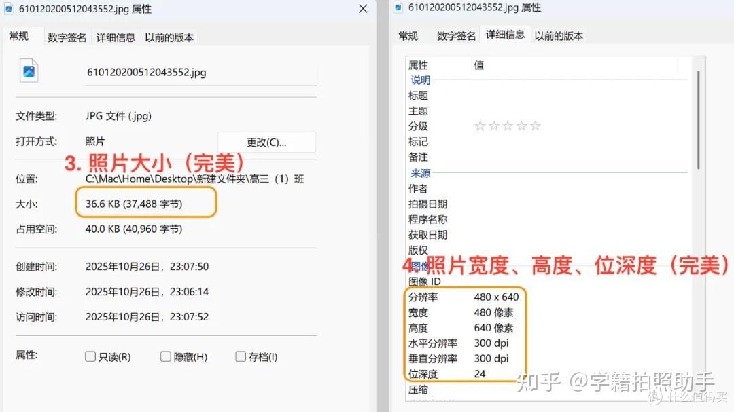Switch to 详细信息 tab in left window
This screenshot has width=734, height=412.
[x=116, y=37]
